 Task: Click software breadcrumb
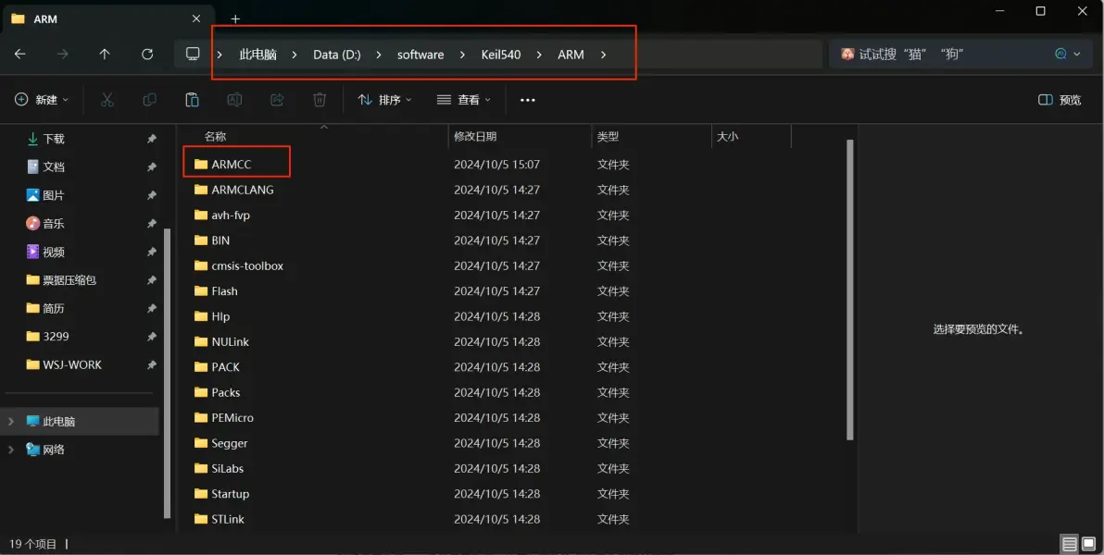[x=420, y=55]
